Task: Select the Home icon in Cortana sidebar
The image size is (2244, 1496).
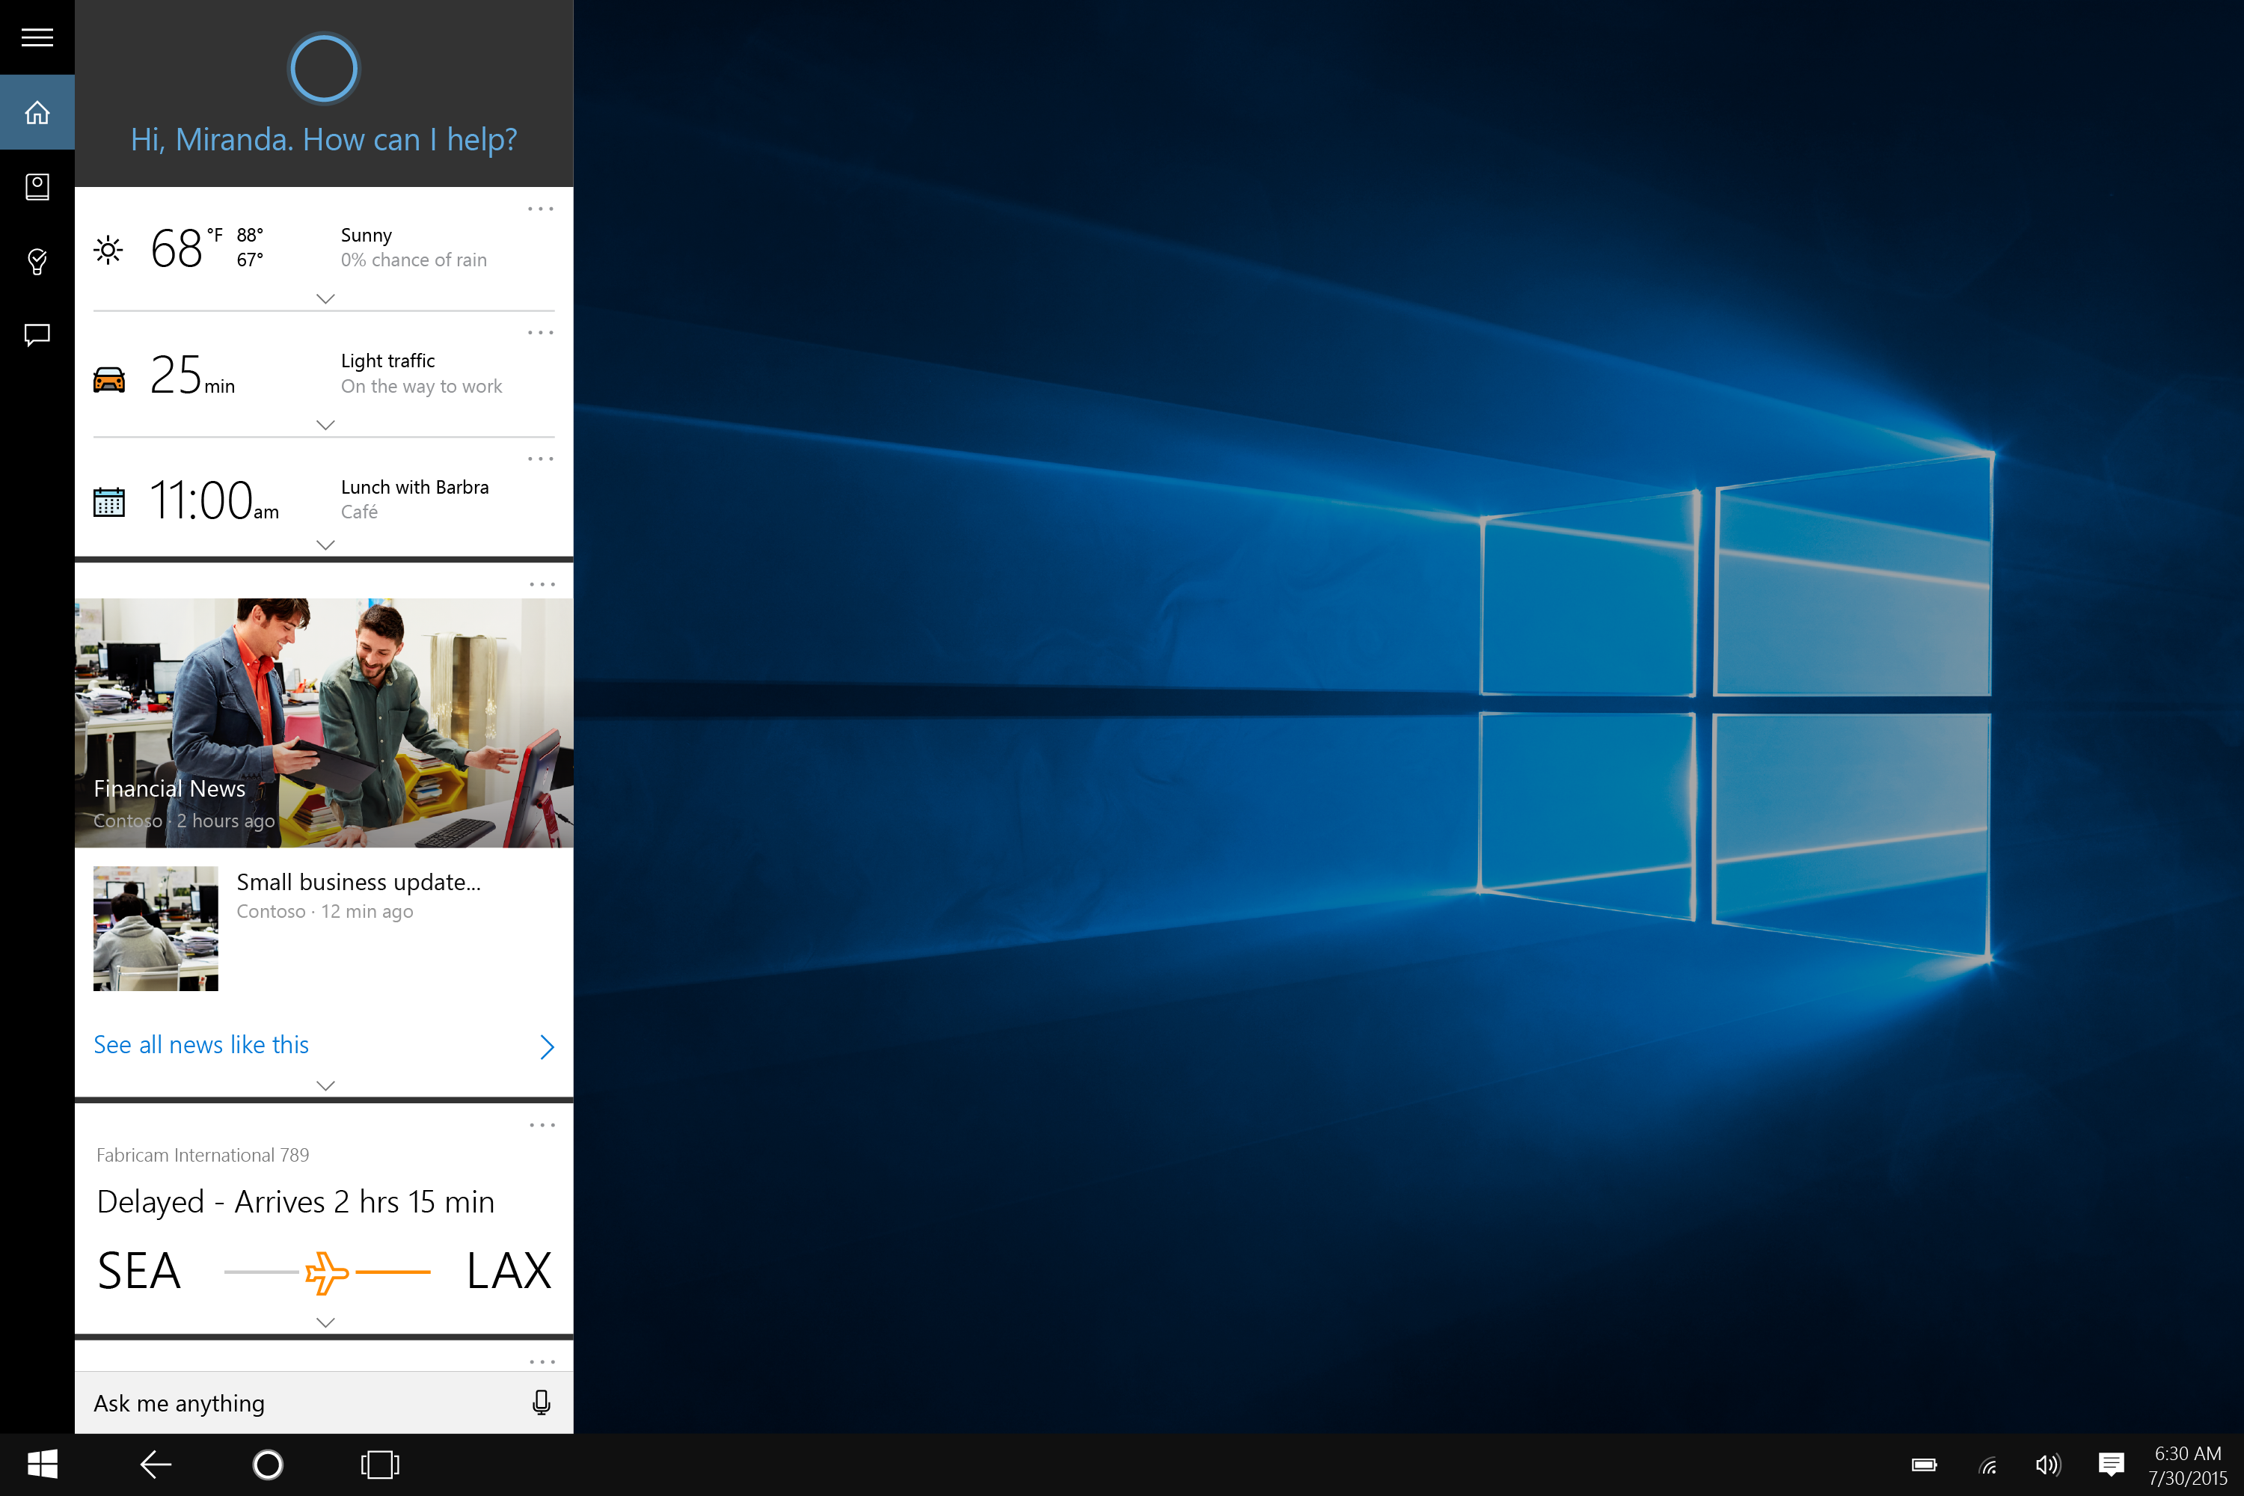Action: [x=36, y=111]
